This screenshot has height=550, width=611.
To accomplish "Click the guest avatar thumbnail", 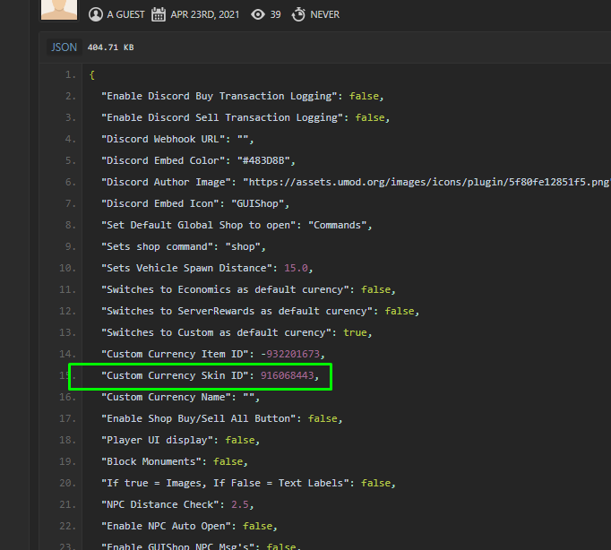I will [59, 10].
